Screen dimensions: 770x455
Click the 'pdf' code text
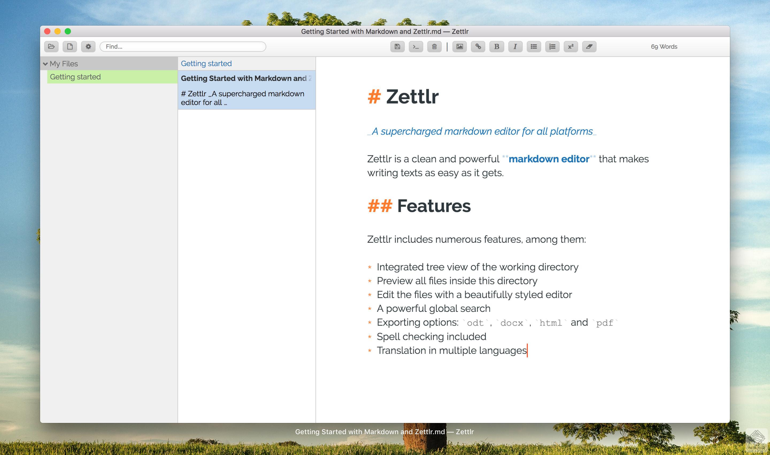point(605,323)
